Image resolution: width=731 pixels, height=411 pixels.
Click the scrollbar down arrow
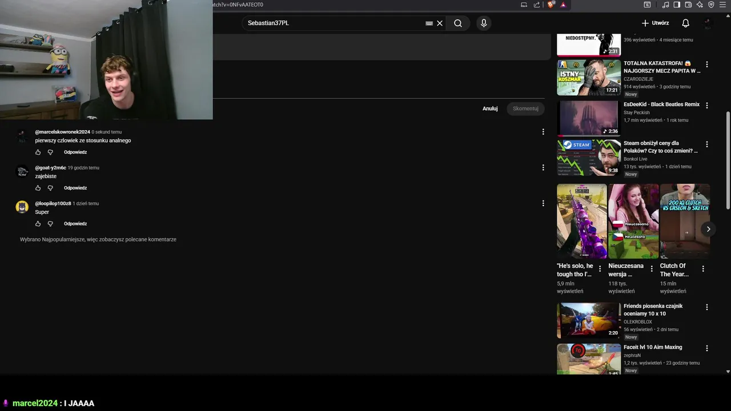(x=728, y=372)
